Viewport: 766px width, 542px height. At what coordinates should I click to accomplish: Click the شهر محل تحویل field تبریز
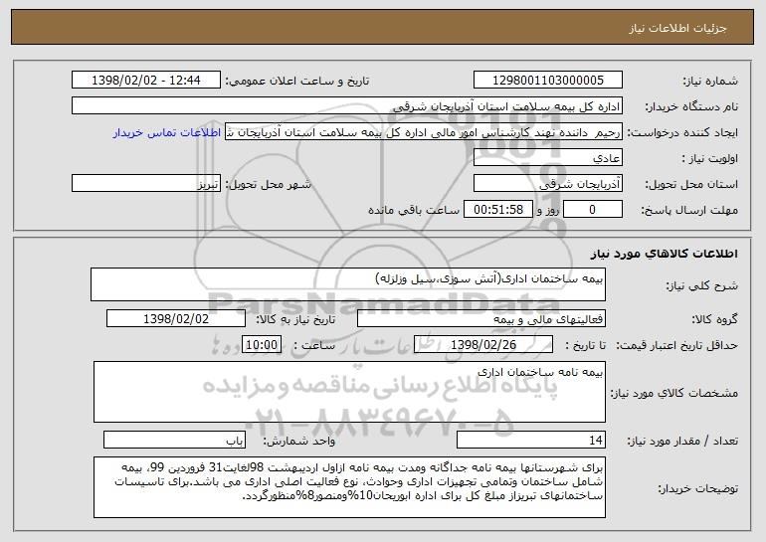146,184
